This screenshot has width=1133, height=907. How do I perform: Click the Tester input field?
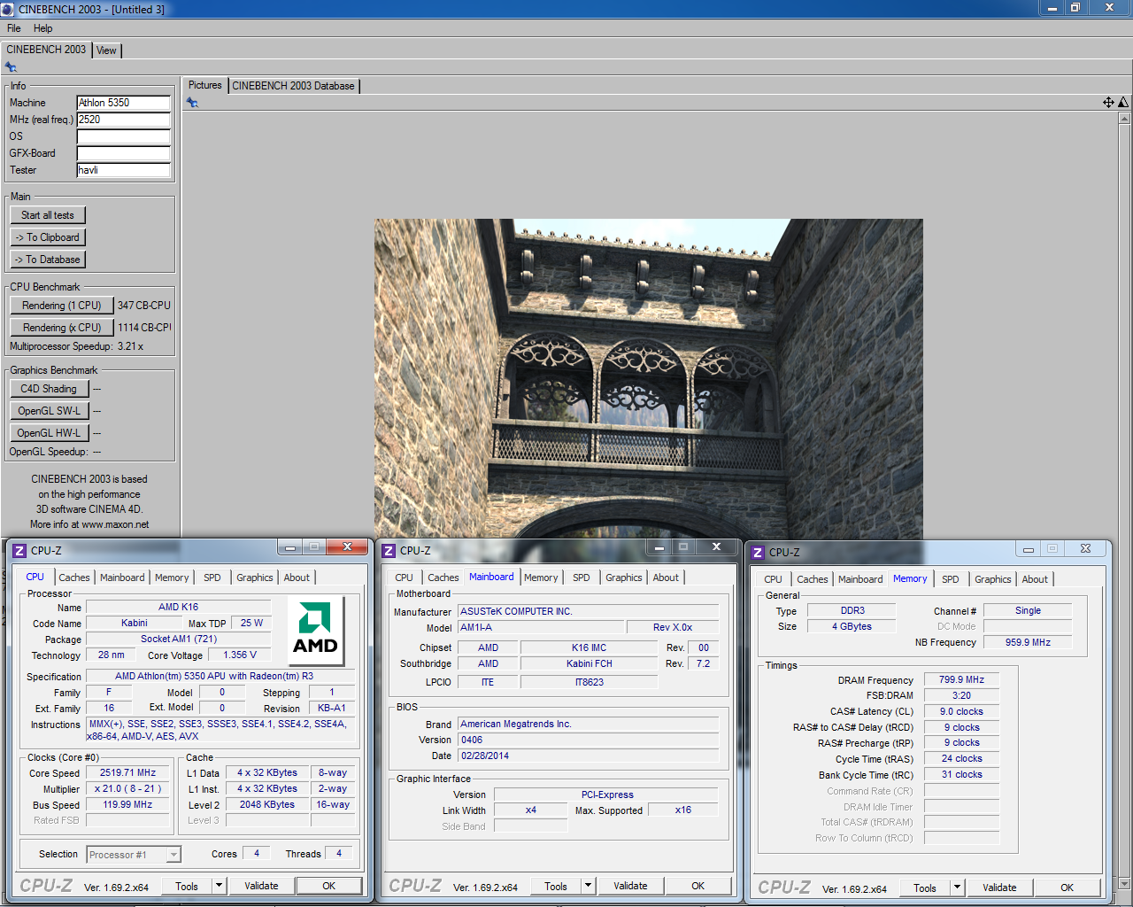pos(124,170)
